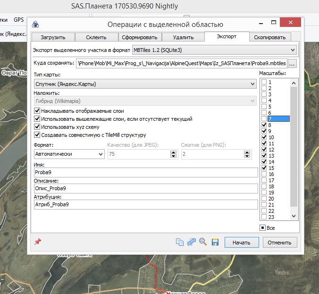Click the magnifier zoom-to-selection icon
319x294 pixels.
[x=203, y=242]
